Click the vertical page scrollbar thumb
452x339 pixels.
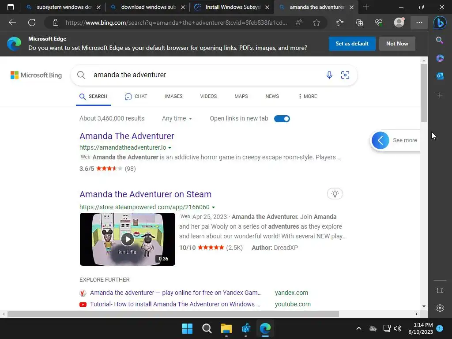(424, 92)
